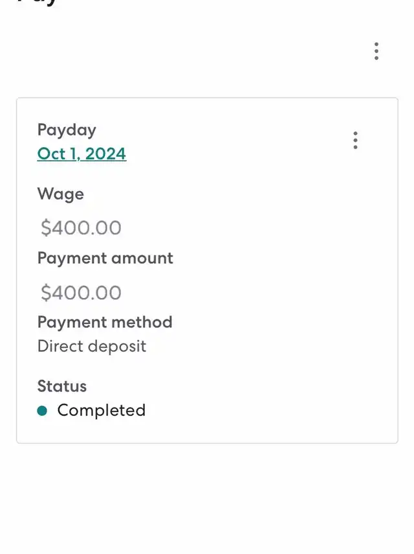Viewport: 414px width, 554px height.
Task: Open the page-level three-dot options menu
Action: point(376,51)
